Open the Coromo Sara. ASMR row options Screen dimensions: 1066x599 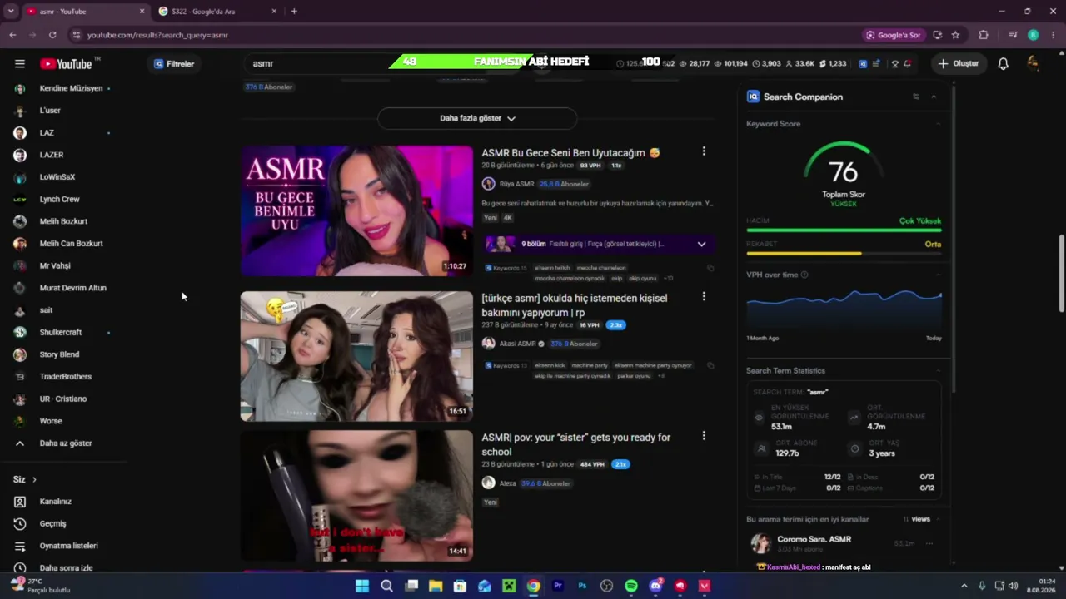929,543
